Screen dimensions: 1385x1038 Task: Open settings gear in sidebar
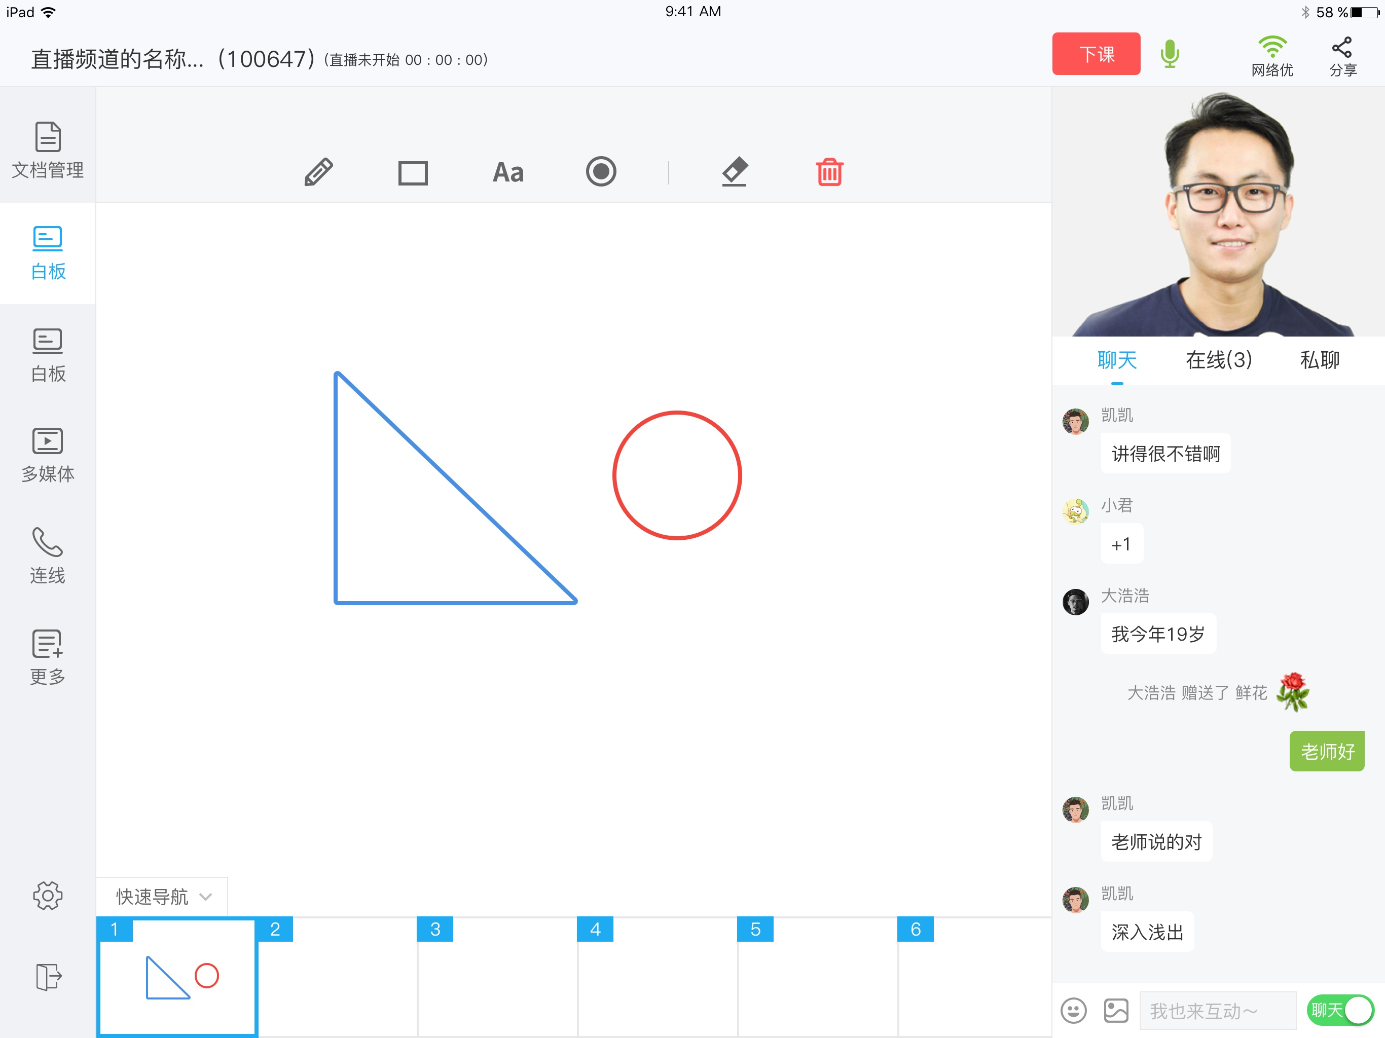pos(48,895)
